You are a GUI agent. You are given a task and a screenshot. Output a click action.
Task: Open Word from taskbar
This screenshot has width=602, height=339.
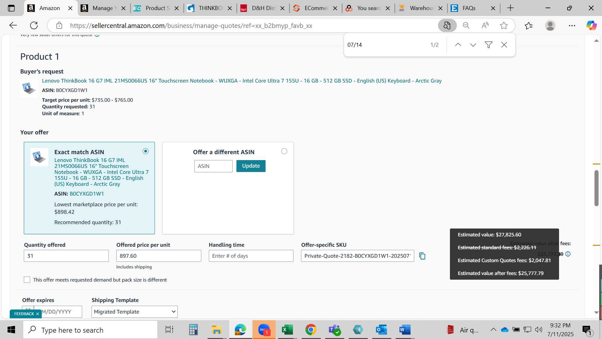point(405,330)
